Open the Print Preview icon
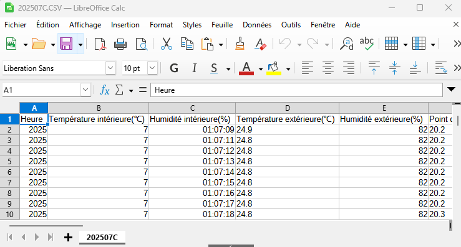 [142, 44]
